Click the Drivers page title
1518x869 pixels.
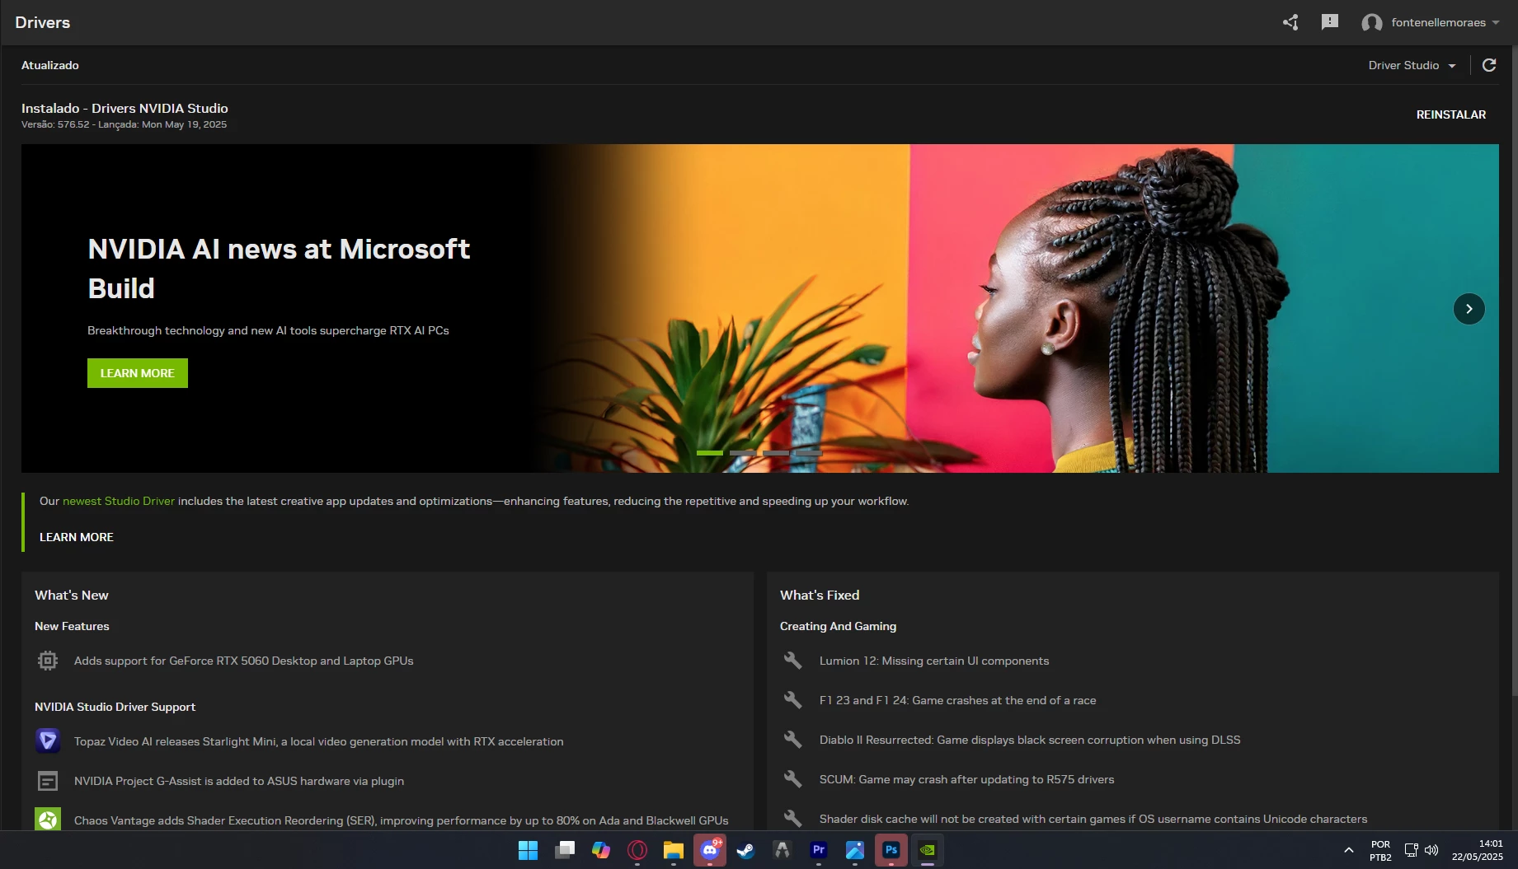point(43,22)
